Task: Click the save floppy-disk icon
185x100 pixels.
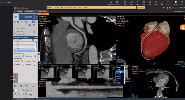Action: coord(15,86)
